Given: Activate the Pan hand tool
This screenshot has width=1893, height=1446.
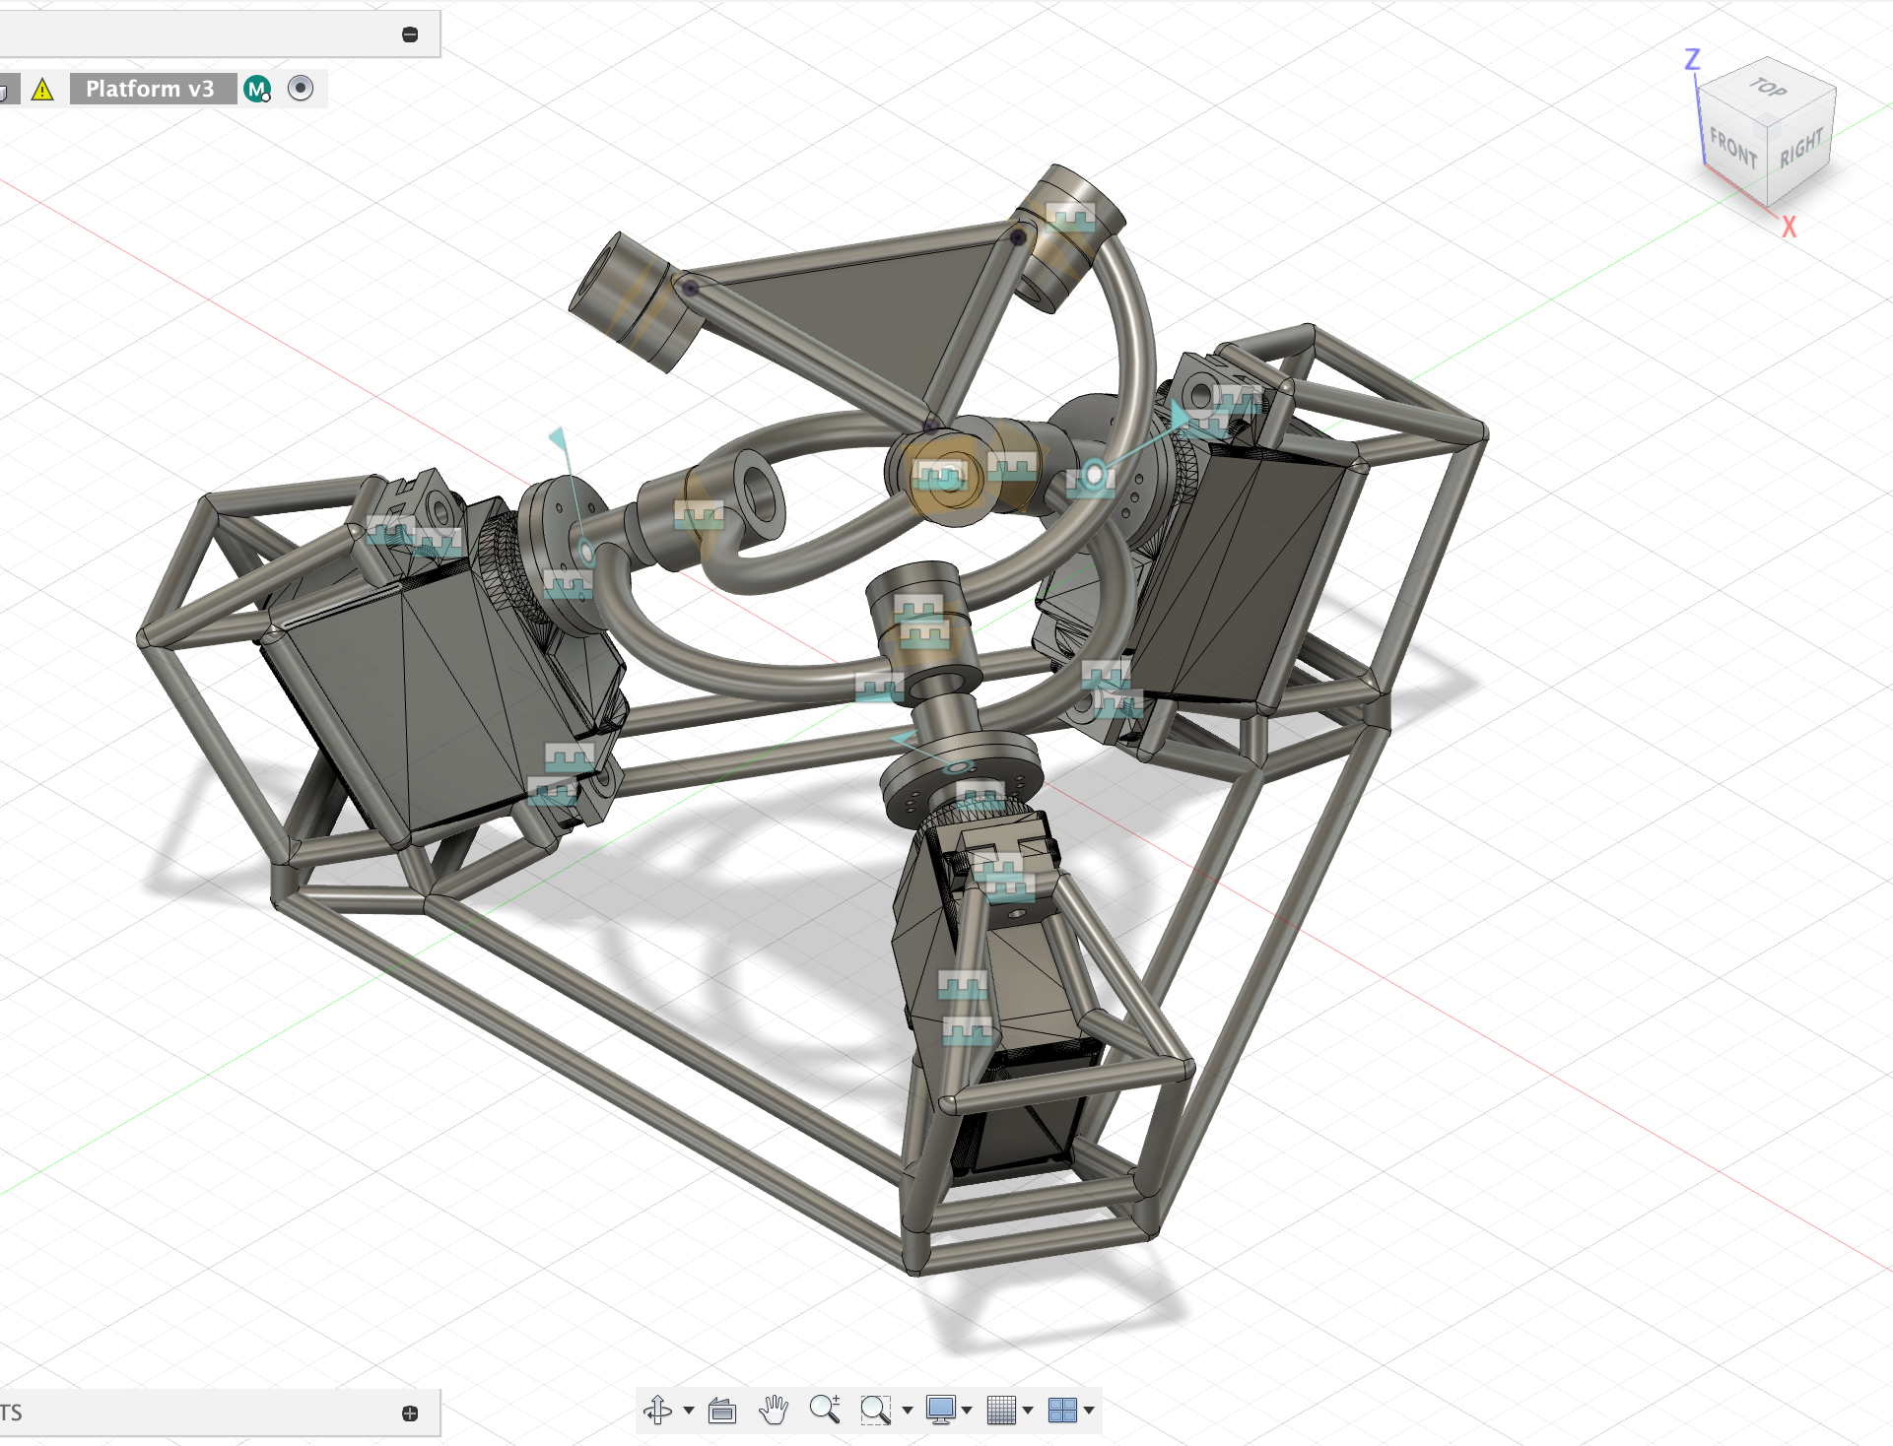Looking at the screenshot, I should point(774,1411).
